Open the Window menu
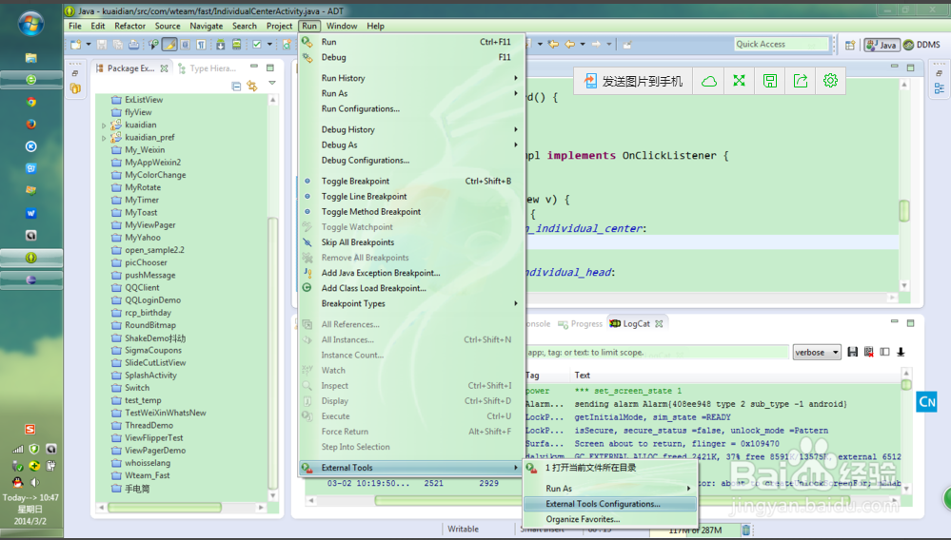 point(342,26)
